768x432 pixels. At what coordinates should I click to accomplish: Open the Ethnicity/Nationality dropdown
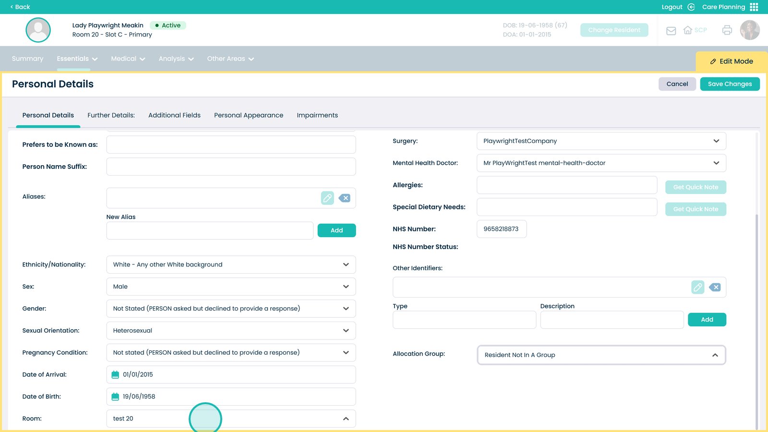tap(231, 265)
